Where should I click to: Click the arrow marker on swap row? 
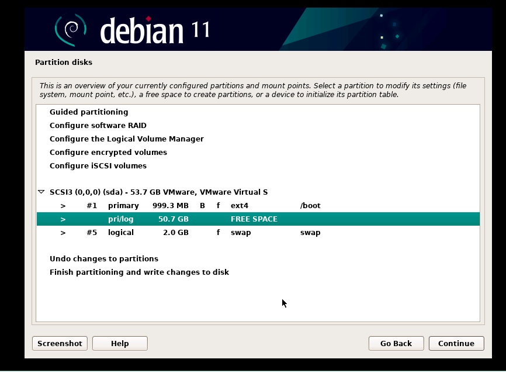point(63,233)
